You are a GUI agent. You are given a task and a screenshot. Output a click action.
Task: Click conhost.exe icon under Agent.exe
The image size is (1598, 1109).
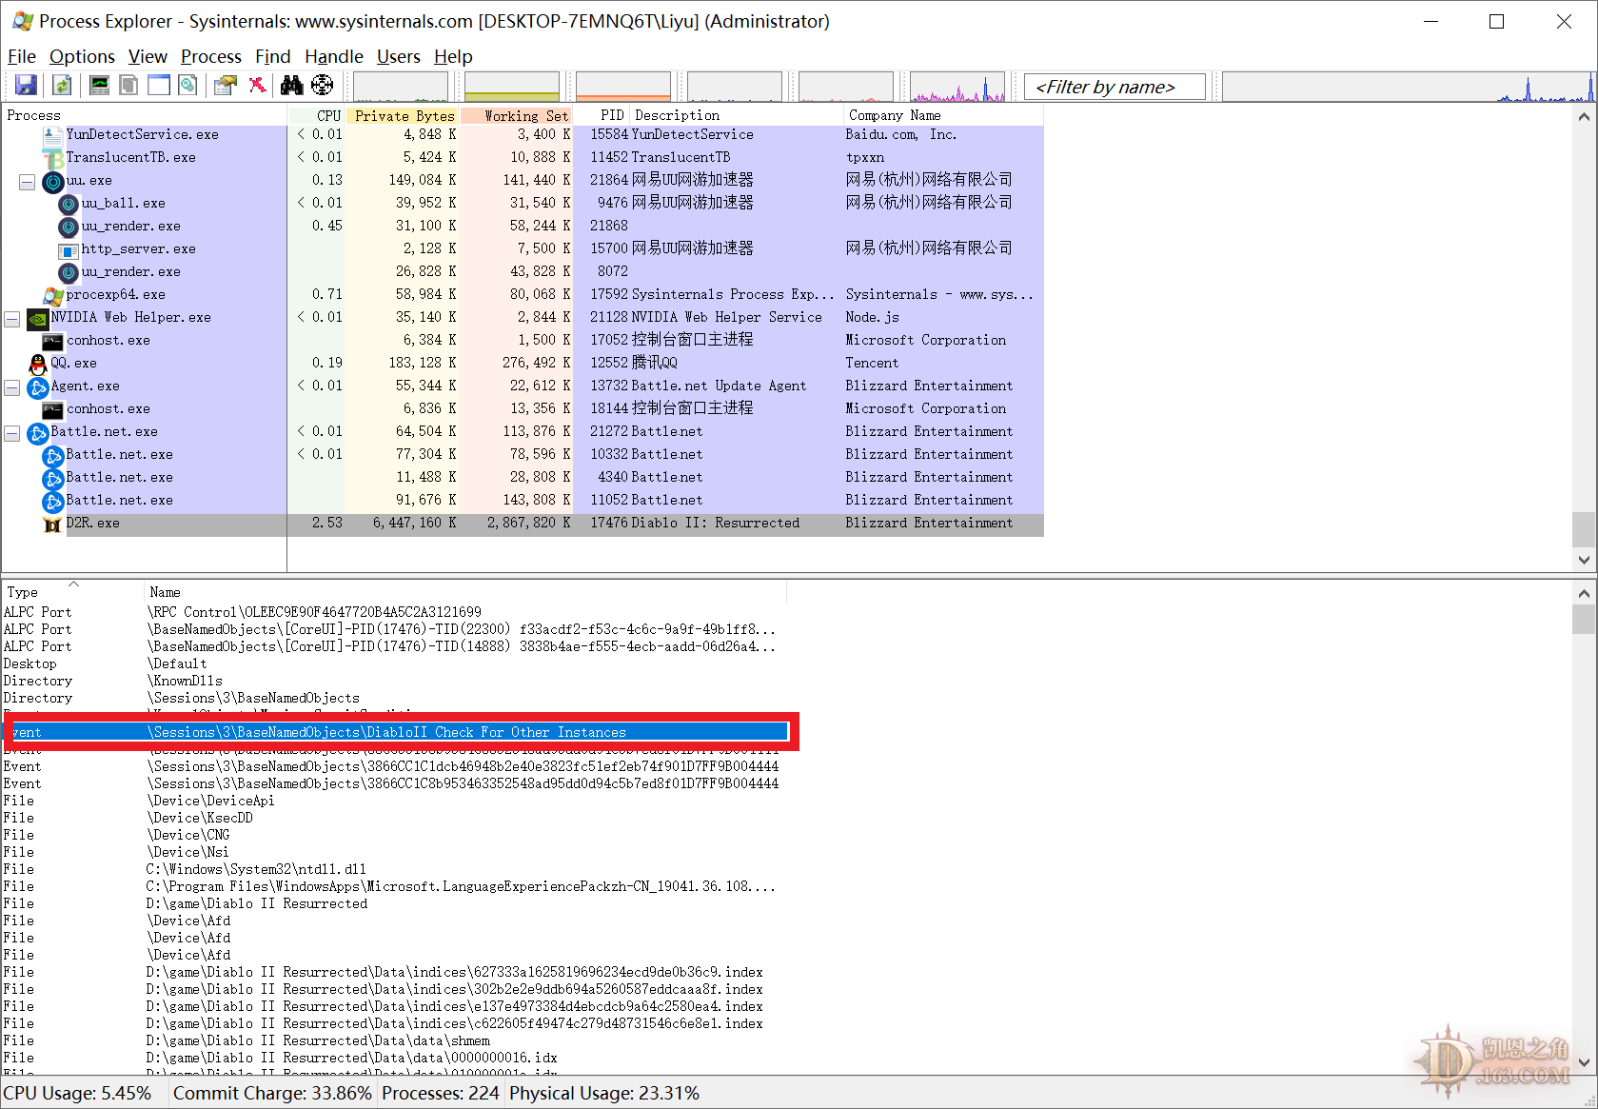pyautogui.click(x=53, y=410)
